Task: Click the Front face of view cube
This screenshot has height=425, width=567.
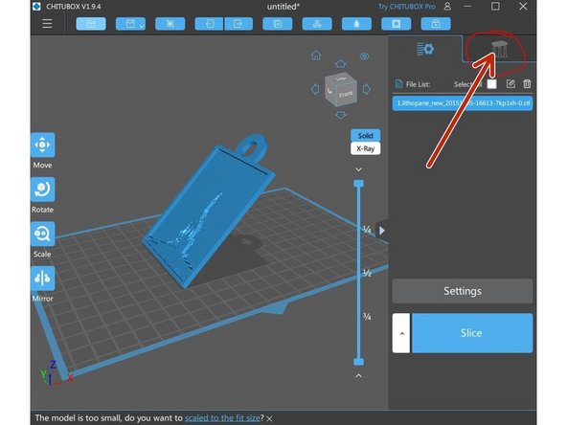Action: click(x=347, y=95)
